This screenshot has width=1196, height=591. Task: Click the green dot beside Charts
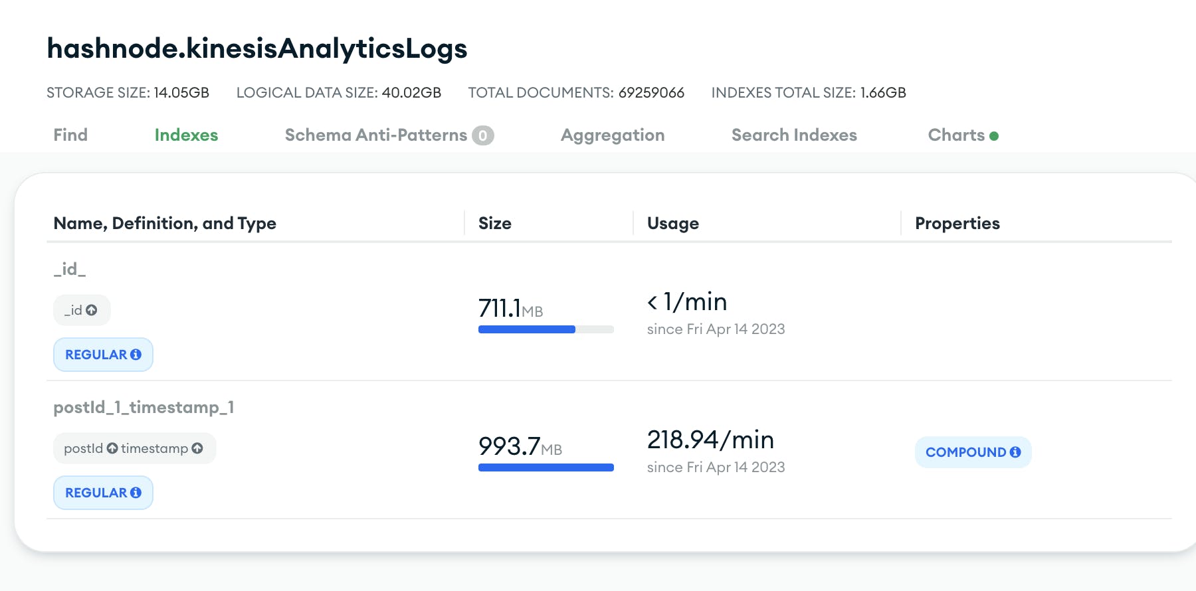(x=994, y=136)
